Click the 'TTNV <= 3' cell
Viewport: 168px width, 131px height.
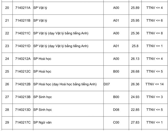pyautogui.click(x=154, y=97)
